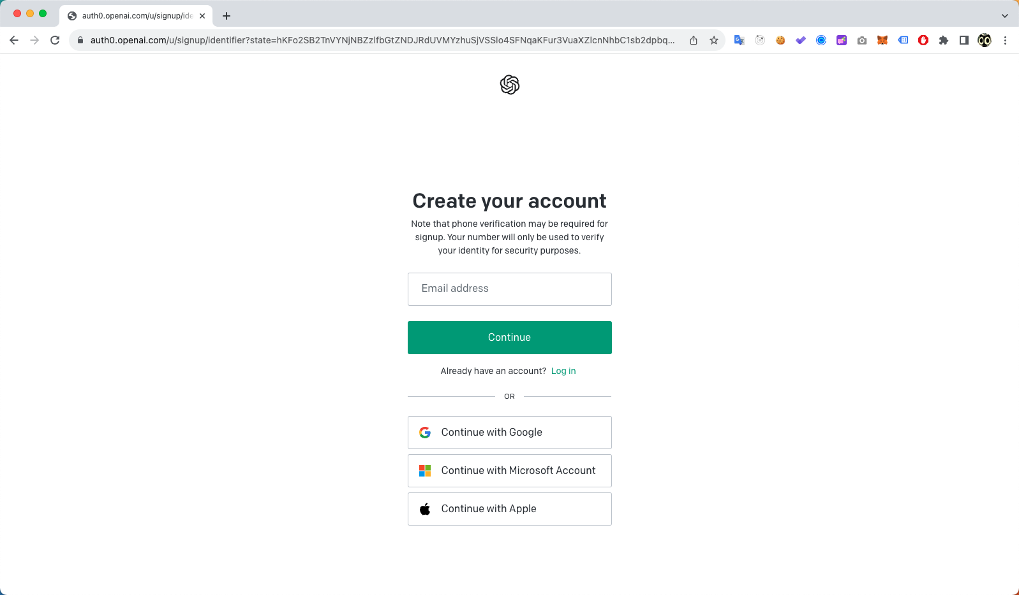Image resolution: width=1019 pixels, height=595 pixels.
Task: Open the profile avatar menu
Action: 985,40
